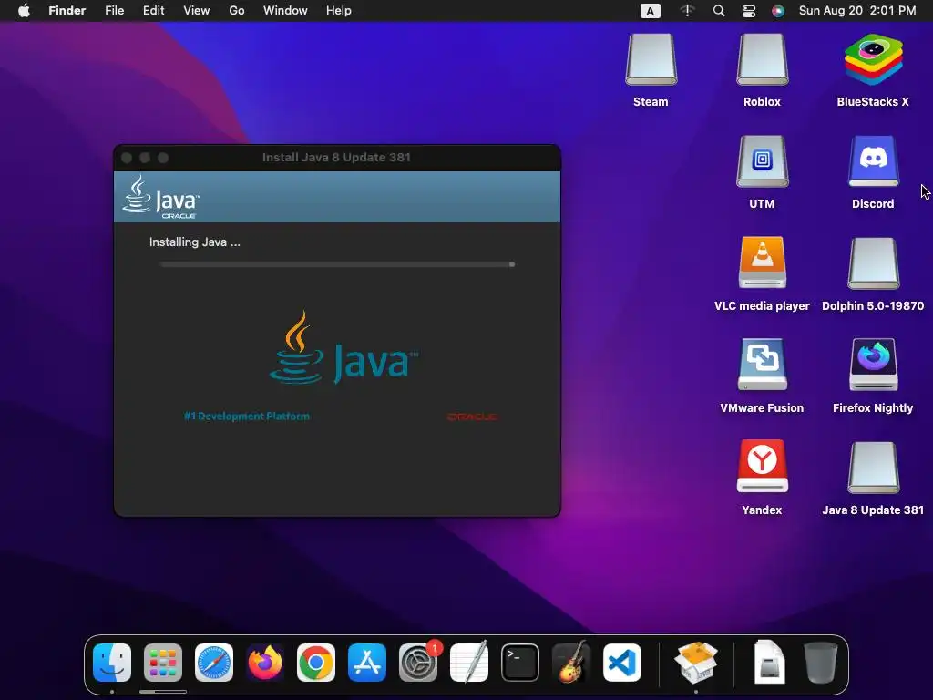The height and width of the screenshot is (700, 933).
Task: Open the Roblox disk icon
Action: pos(762,60)
